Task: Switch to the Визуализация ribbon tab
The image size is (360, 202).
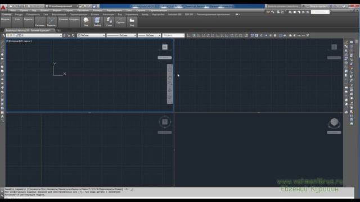Action: [x=58, y=15]
